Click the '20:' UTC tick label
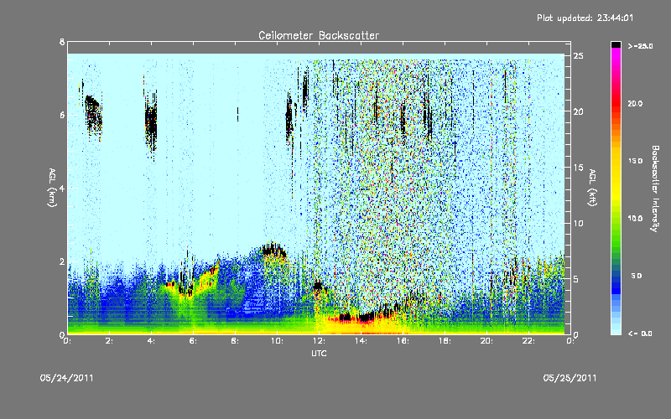Viewport: 671px width, 419px height. (486, 341)
